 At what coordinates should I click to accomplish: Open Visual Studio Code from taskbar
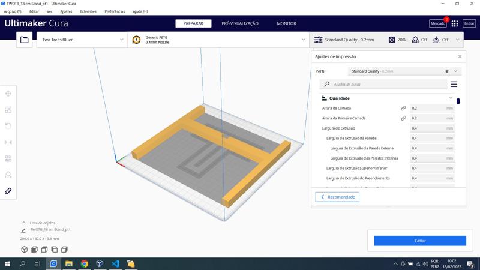tap(115, 263)
